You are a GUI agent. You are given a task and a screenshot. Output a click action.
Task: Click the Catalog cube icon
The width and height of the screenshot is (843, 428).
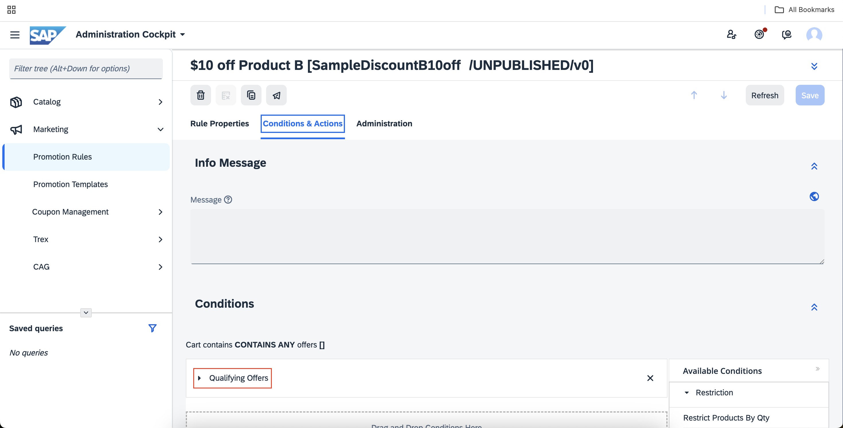(16, 102)
